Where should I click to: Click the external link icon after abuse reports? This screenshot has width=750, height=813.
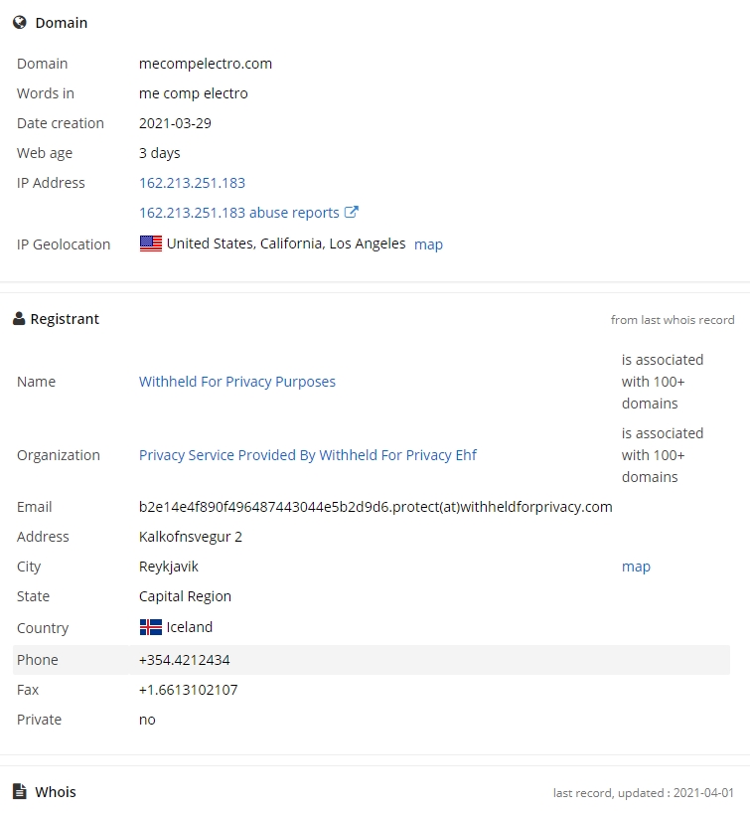tap(352, 212)
